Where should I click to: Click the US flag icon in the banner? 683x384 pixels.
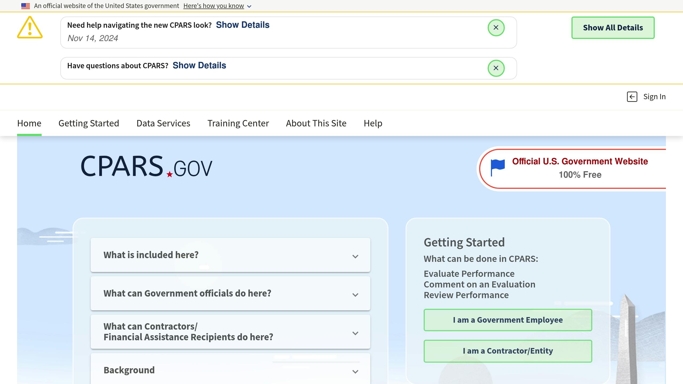[x=26, y=6]
